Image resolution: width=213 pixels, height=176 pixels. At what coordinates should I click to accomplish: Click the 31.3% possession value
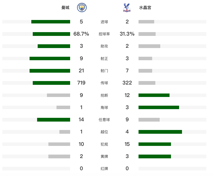tap(127, 34)
